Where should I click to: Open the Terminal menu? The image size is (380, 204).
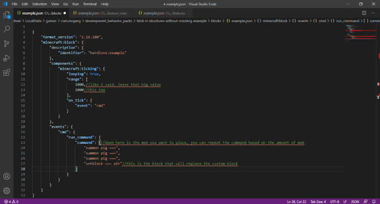[x=90, y=4]
